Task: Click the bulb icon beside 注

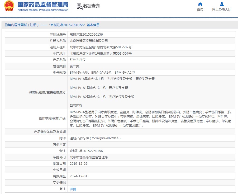Action: click(x=61, y=189)
